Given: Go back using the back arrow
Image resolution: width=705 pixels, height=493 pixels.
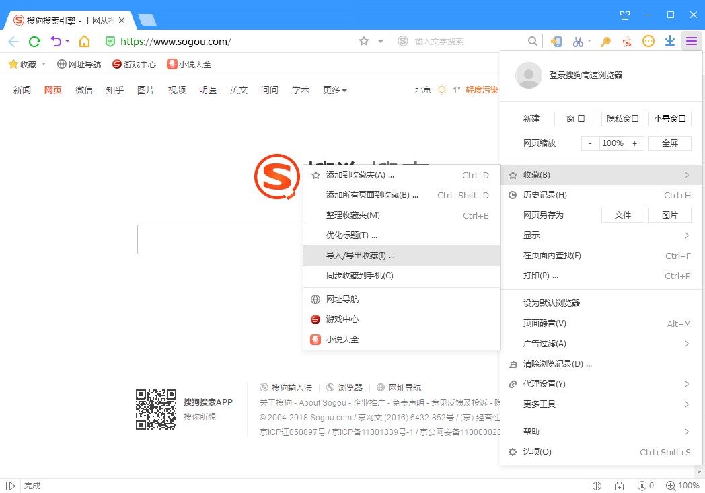Looking at the screenshot, I should [13, 42].
